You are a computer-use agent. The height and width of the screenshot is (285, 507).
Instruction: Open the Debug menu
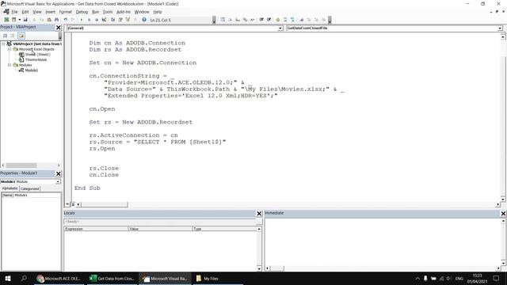coord(82,12)
